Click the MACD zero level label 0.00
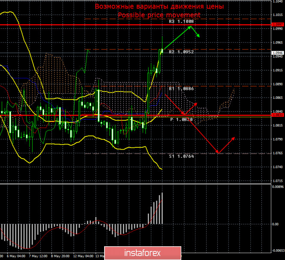 (x=276, y=224)
